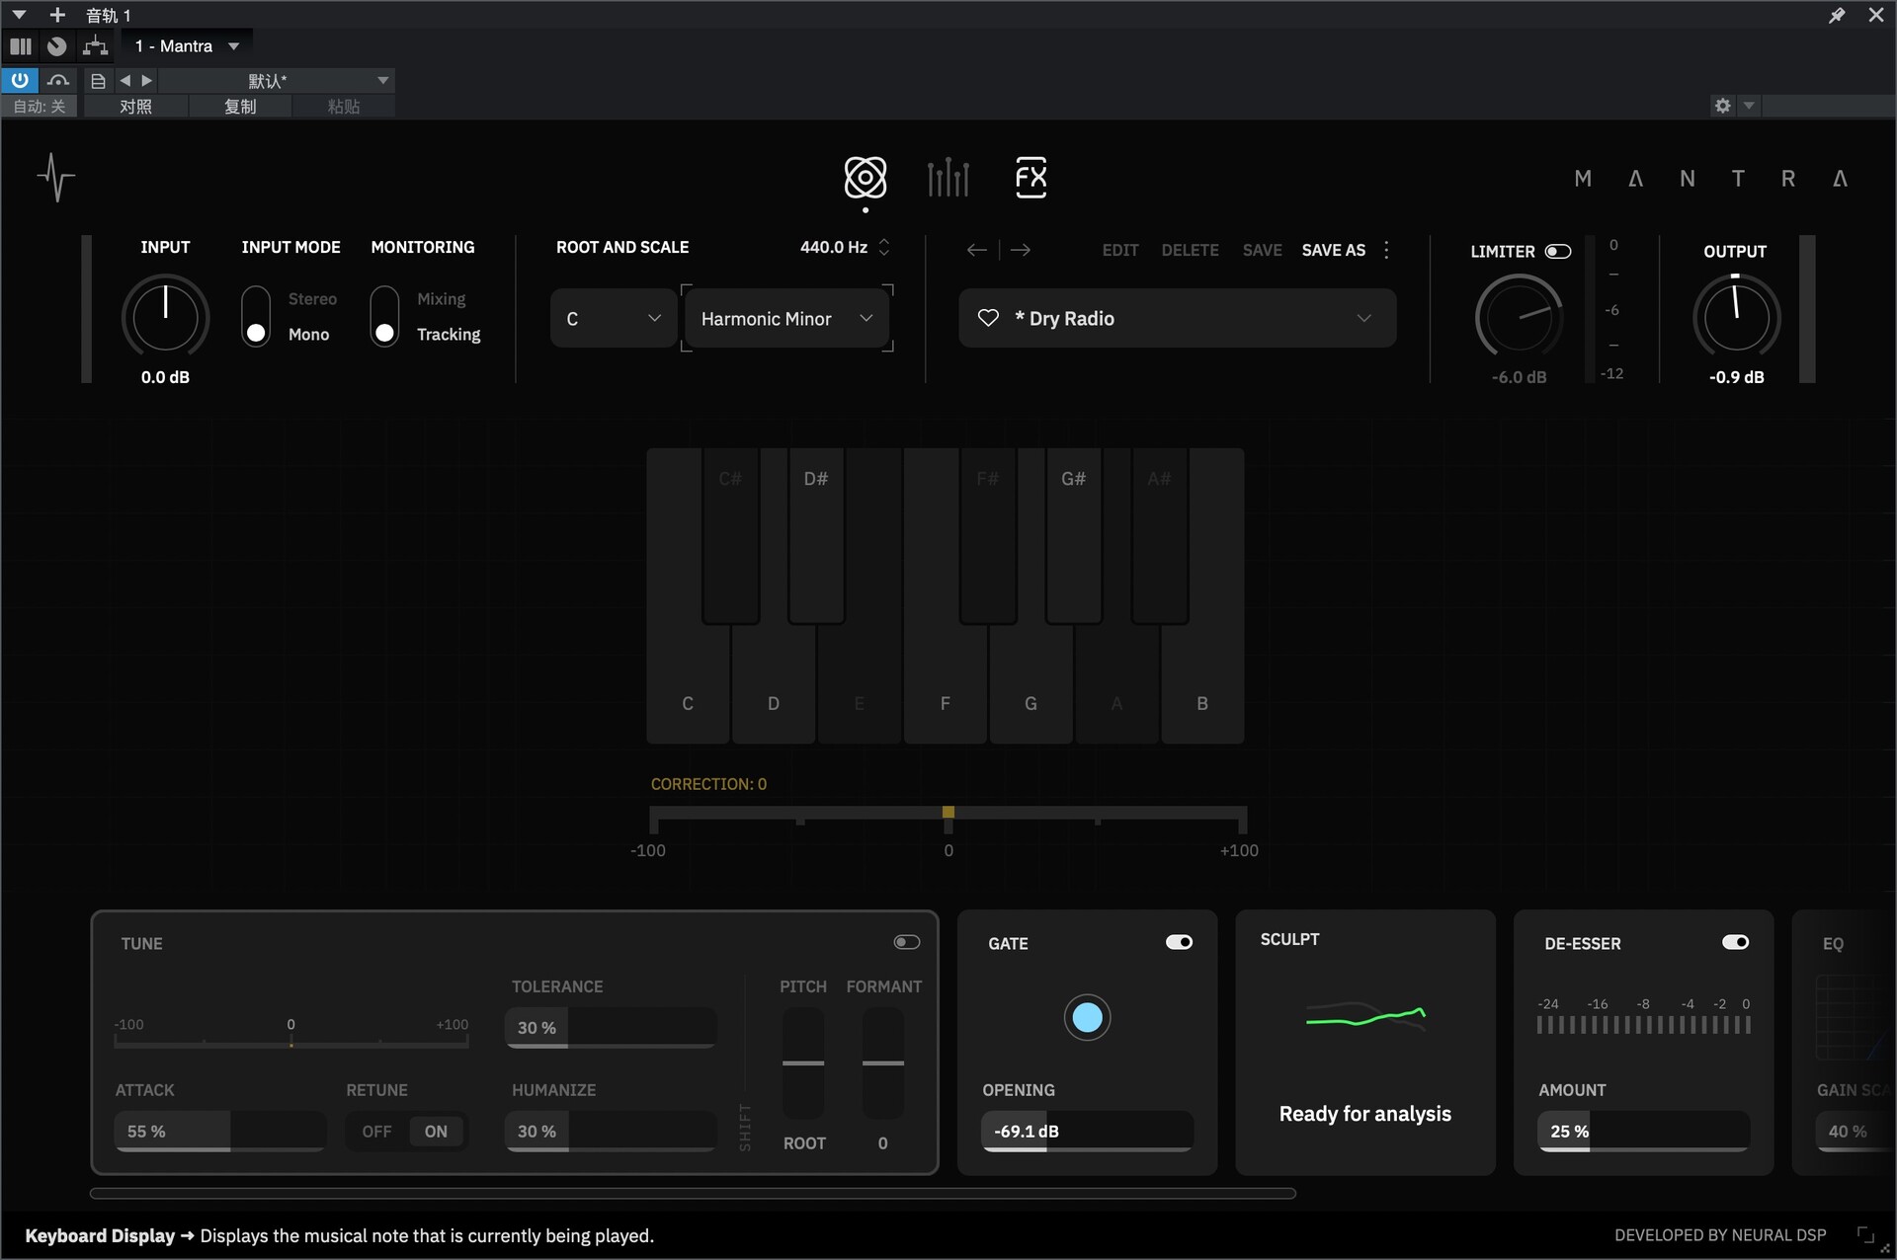Image resolution: width=1897 pixels, height=1260 pixels.
Task: Open the FX section icon
Action: point(1031,178)
